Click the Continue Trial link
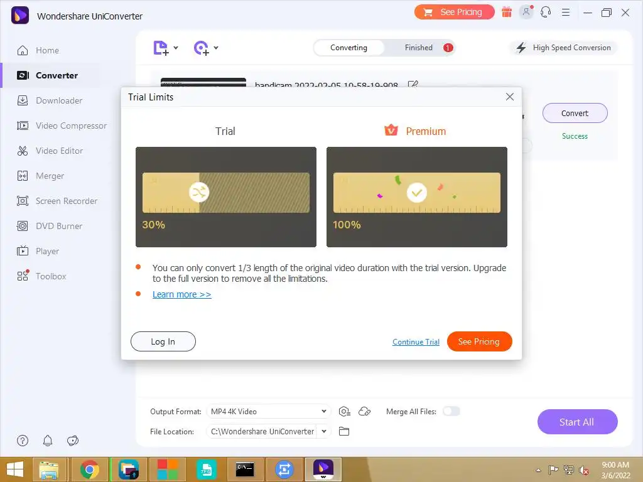This screenshot has height=482, width=643. point(416,342)
